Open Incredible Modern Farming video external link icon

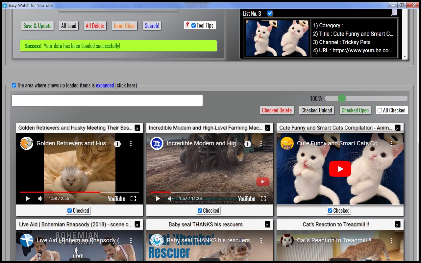click(x=267, y=128)
